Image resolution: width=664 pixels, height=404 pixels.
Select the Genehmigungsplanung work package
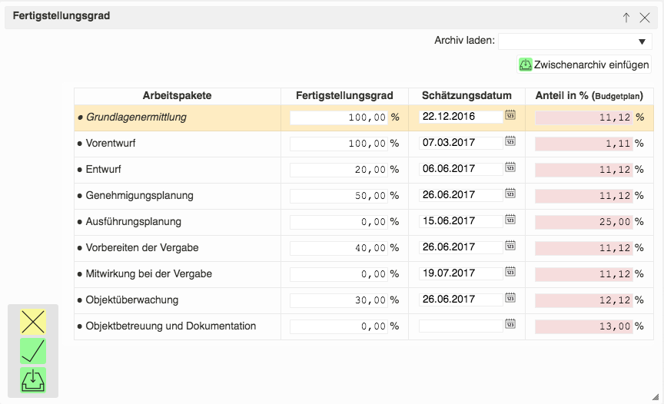click(139, 196)
